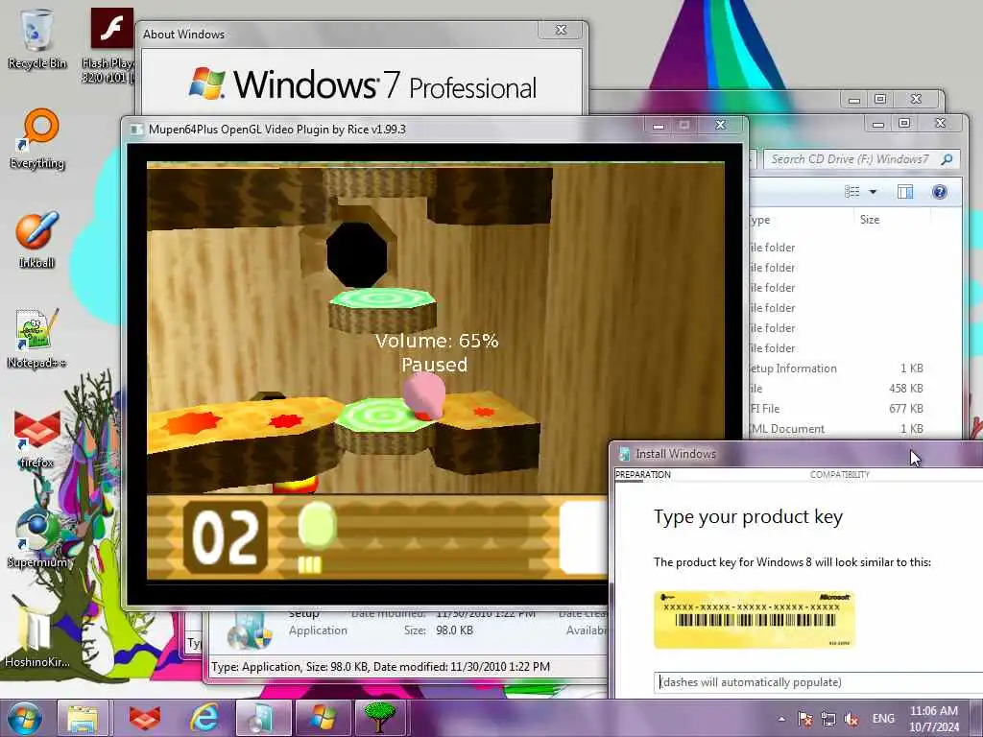This screenshot has width=983, height=737.
Task: Minimize the Mupen64Plus video window
Action: [658, 126]
